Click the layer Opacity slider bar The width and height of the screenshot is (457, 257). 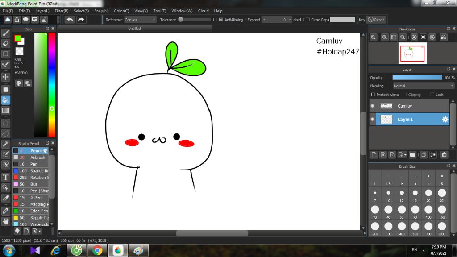click(417, 78)
